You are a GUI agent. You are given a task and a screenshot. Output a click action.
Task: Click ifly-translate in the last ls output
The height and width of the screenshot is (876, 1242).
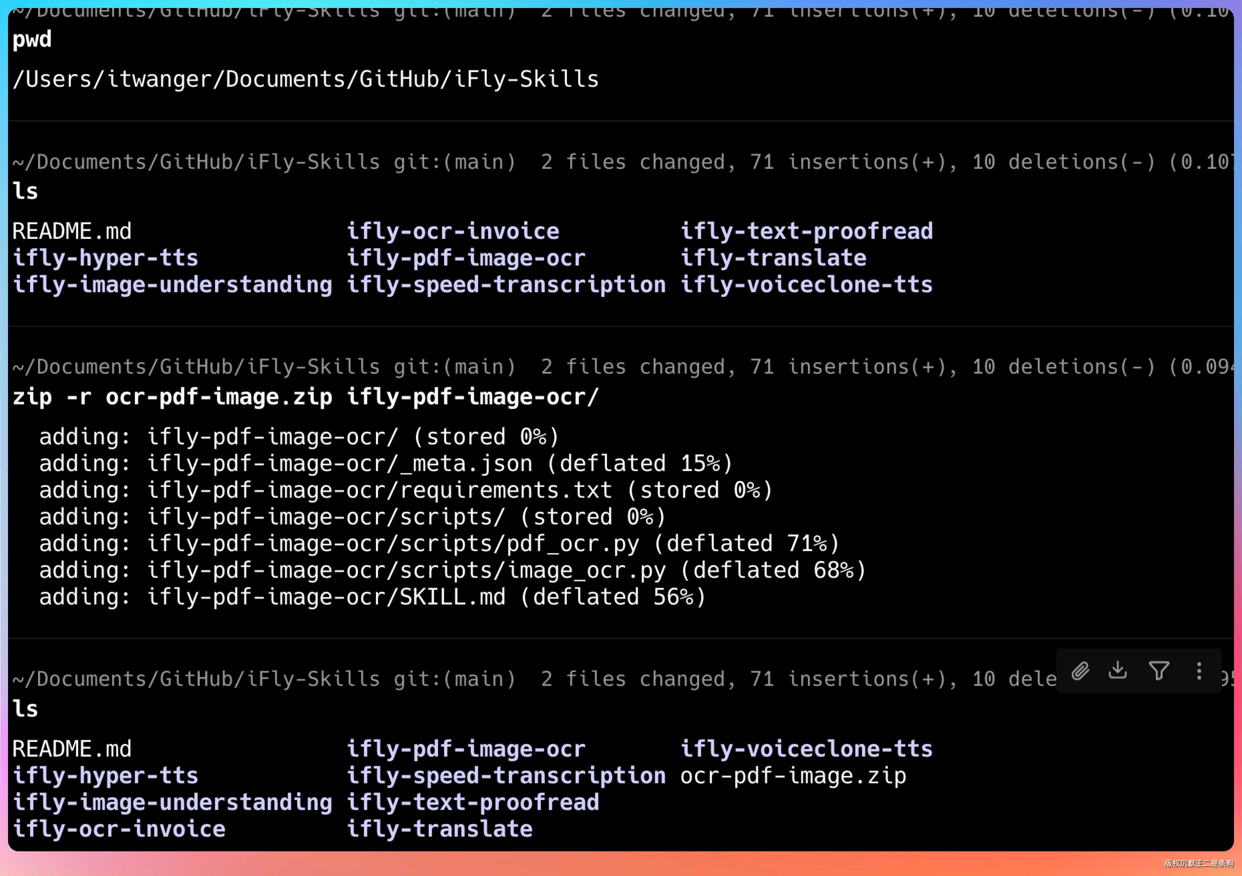pos(439,829)
